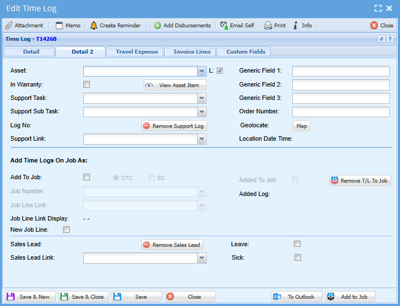This screenshot has height=306, width=400.
Task: Tick the Sick checkbox
Action: point(298,257)
